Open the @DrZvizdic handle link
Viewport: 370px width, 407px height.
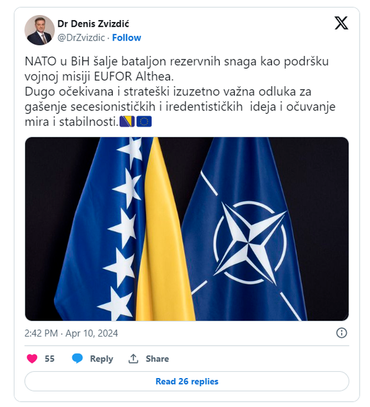coord(81,38)
